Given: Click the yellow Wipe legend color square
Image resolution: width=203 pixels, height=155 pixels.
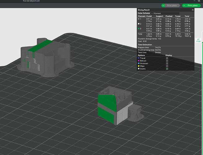Looking at the screenshot, I should (x=139, y=66).
